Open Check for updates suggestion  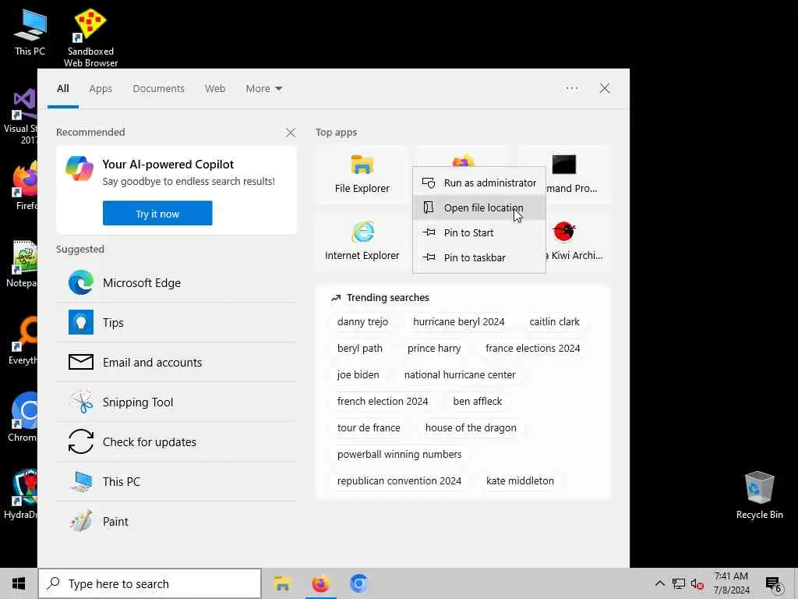click(177, 441)
